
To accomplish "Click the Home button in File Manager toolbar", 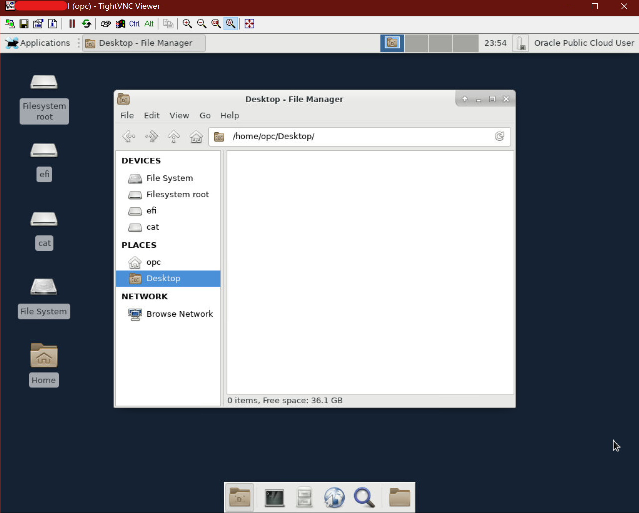I will [196, 136].
